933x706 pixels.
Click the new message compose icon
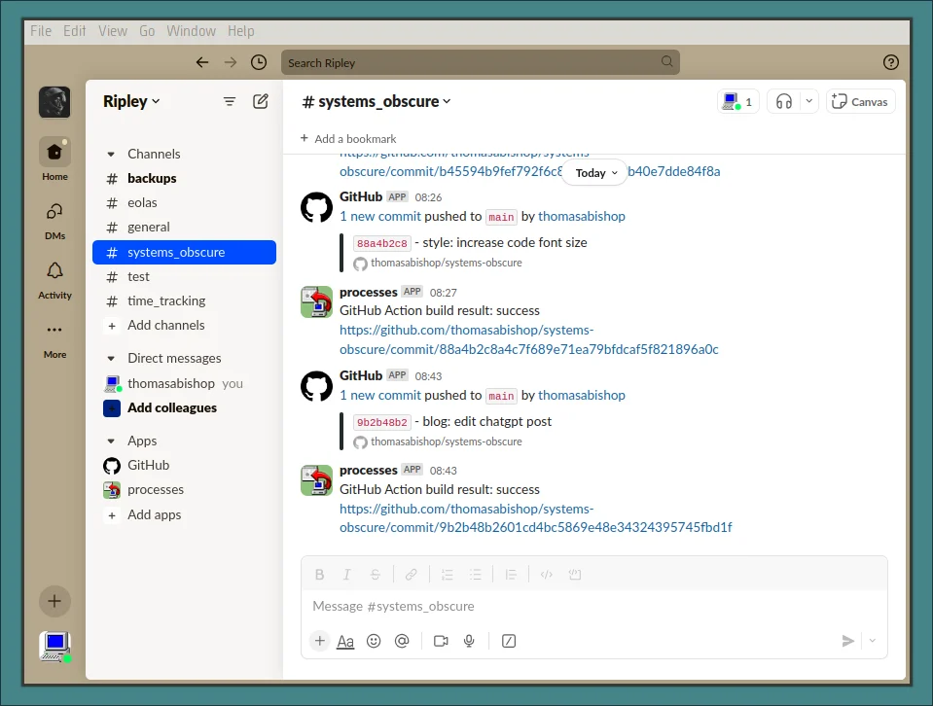point(261,101)
